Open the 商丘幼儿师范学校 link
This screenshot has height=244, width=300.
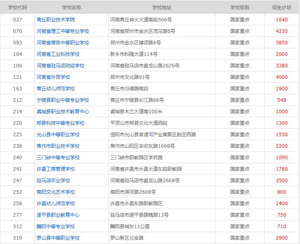point(56,88)
